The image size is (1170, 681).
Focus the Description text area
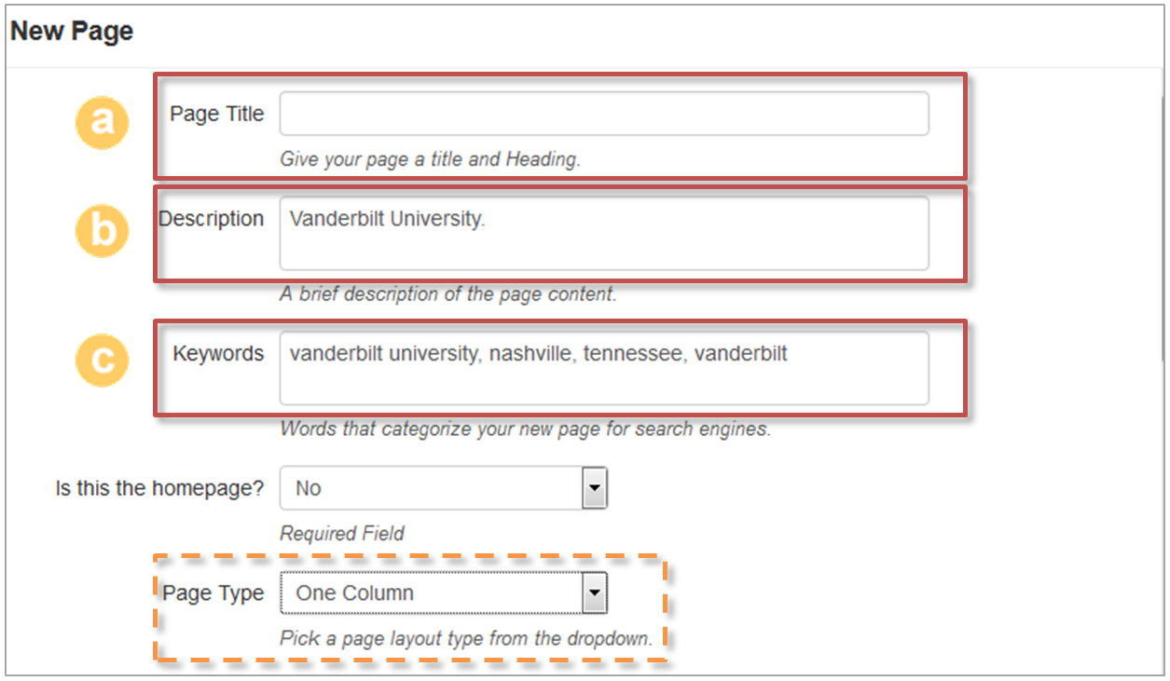click(603, 233)
